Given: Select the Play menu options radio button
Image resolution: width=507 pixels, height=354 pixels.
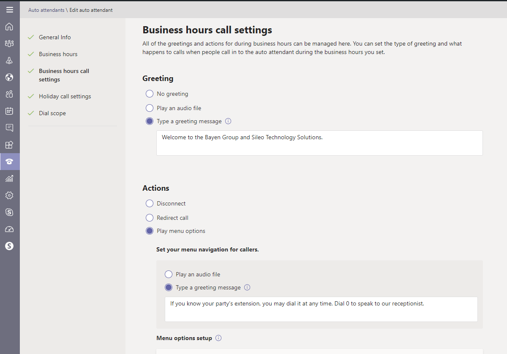Looking at the screenshot, I should point(150,231).
